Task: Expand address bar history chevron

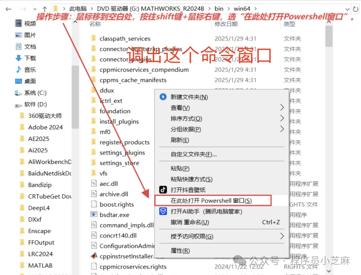Action: [347, 9]
